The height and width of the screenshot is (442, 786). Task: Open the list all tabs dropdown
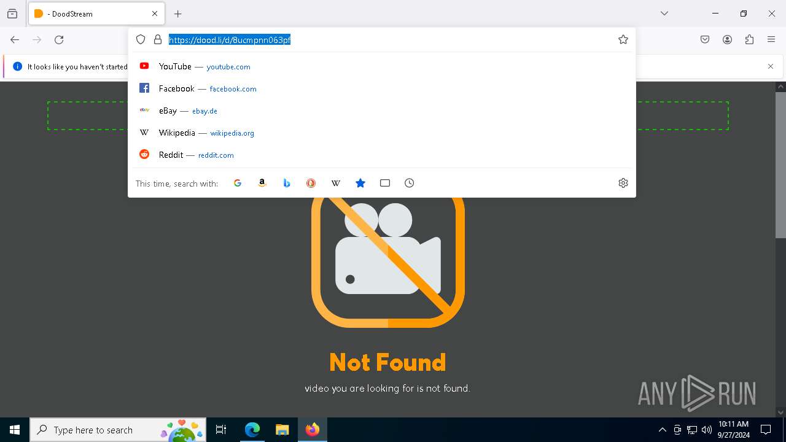664,14
